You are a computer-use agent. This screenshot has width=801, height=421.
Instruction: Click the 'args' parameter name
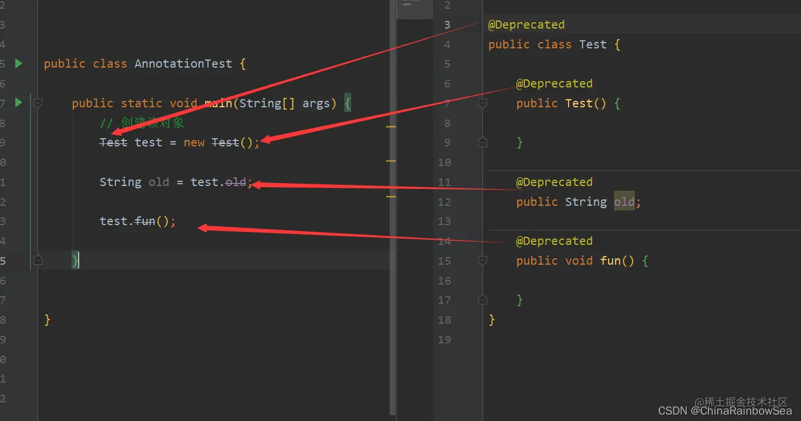(316, 104)
